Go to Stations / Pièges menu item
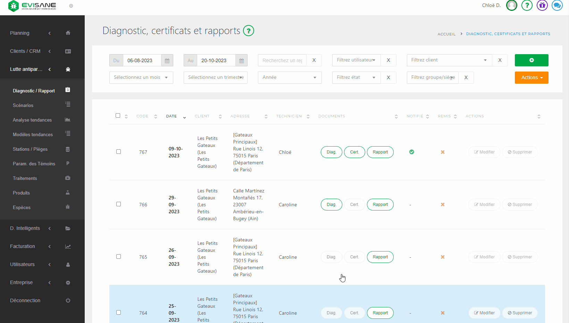This screenshot has width=569, height=323. [30, 149]
